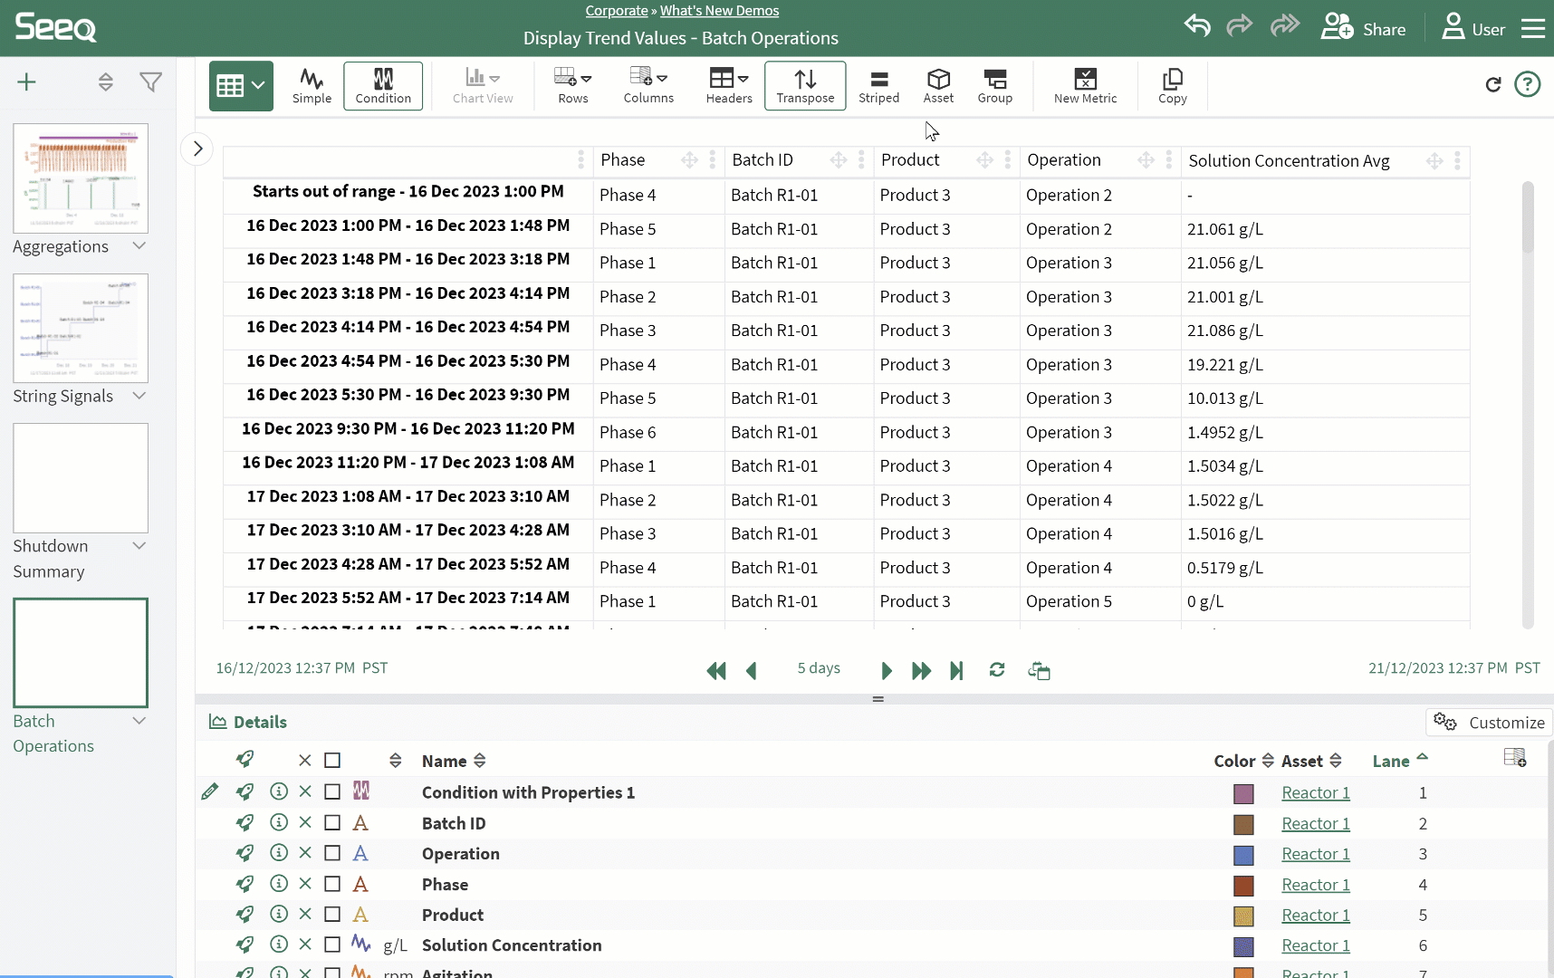Open the hamburger main menu
Image resolution: width=1554 pixels, height=978 pixels.
(1532, 29)
